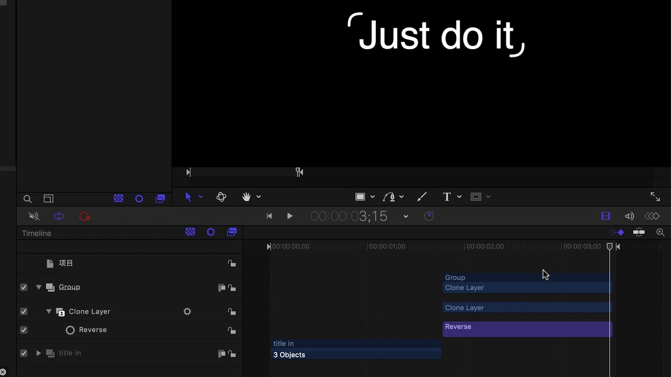Open the timecode display dropdown arrow
The image size is (671, 377).
tap(405, 216)
